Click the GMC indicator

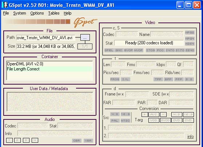[x=119, y=50]
